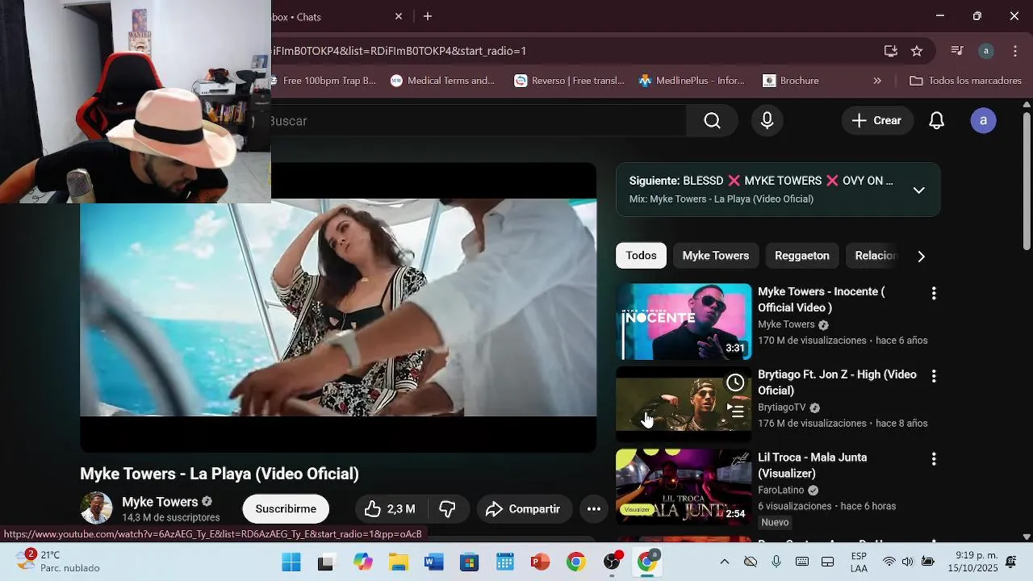Viewport: 1033px width, 581px height.
Task: Click the La Playa video player
Action: [338, 307]
